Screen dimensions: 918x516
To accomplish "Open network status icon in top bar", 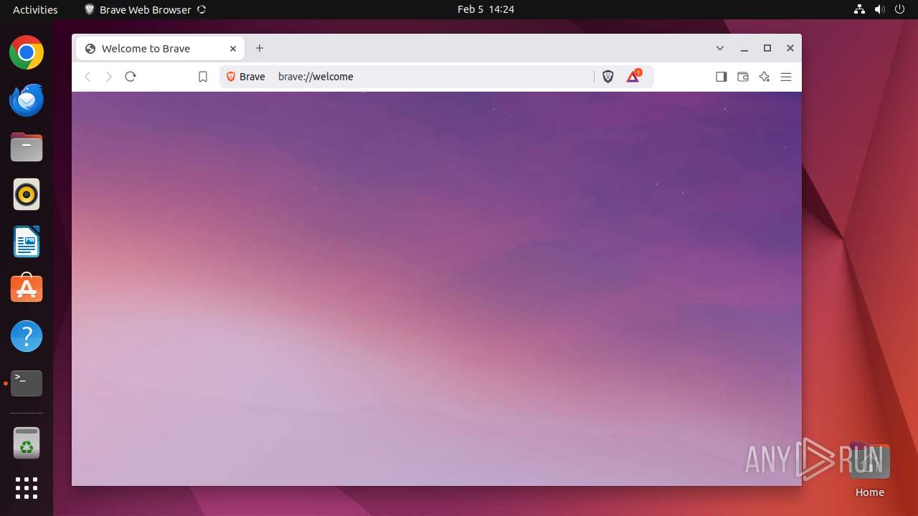I will click(x=859, y=9).
